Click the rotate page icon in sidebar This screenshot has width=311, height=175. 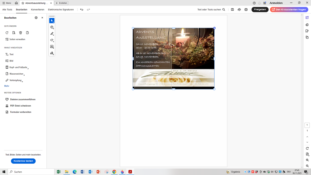pyautogui.click(x=7, y=33)
